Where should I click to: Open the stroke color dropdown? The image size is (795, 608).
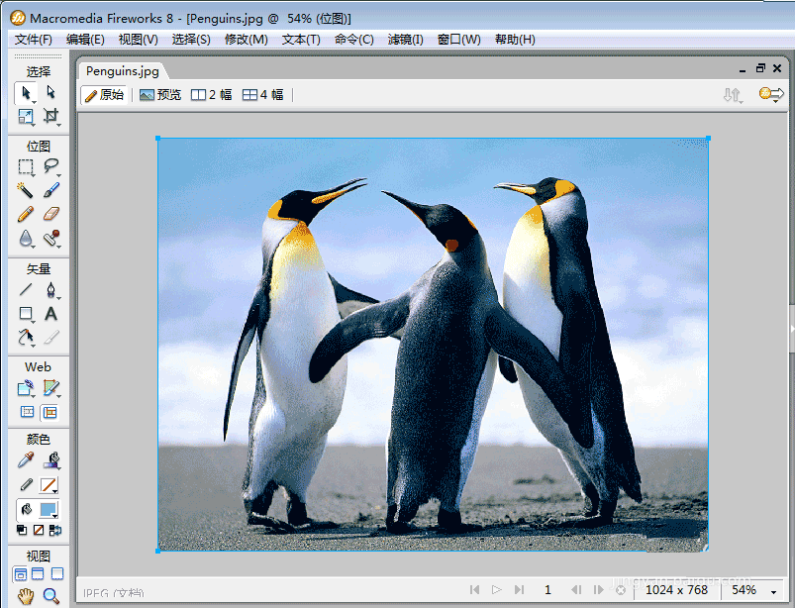pos(49,485)
